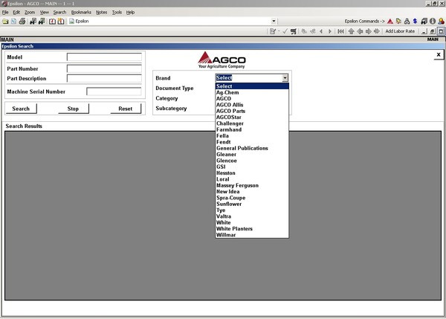Open the Epsilon address bar dropdown
Viewport: 446px width, 319px height.
pos(274,21)
